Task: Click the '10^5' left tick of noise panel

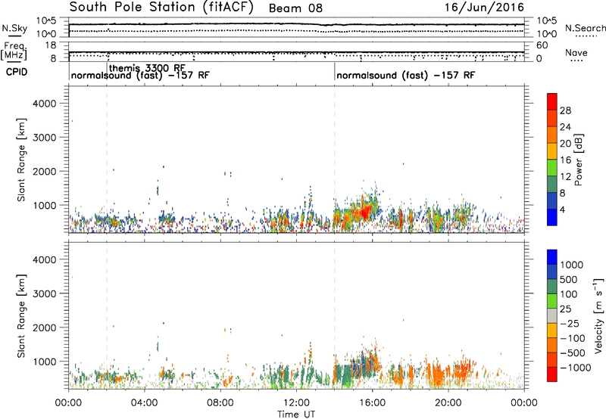Action: (46, 20)
